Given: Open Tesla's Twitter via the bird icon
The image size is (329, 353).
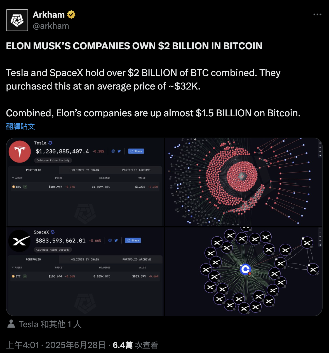Looking at the screenshot, I should 119,151.
